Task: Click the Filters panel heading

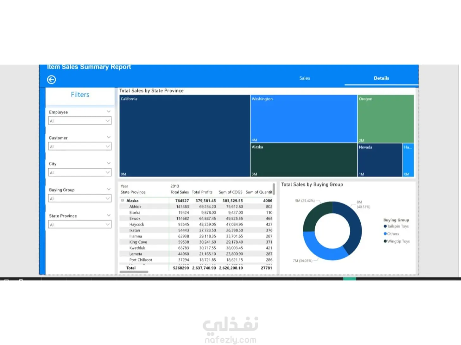Action: pyautogui.click(x=80, y=94)
